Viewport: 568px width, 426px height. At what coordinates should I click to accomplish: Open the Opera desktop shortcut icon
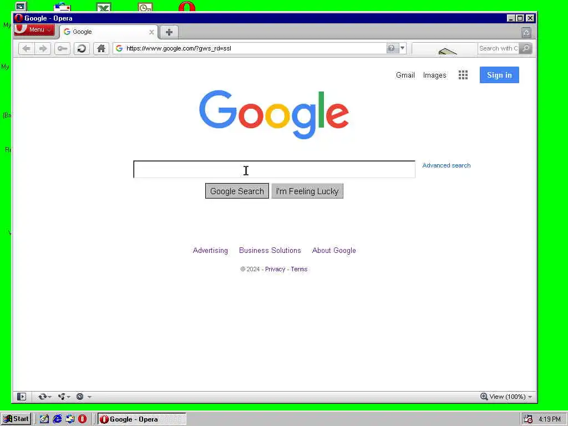click(x=187, y=6)
